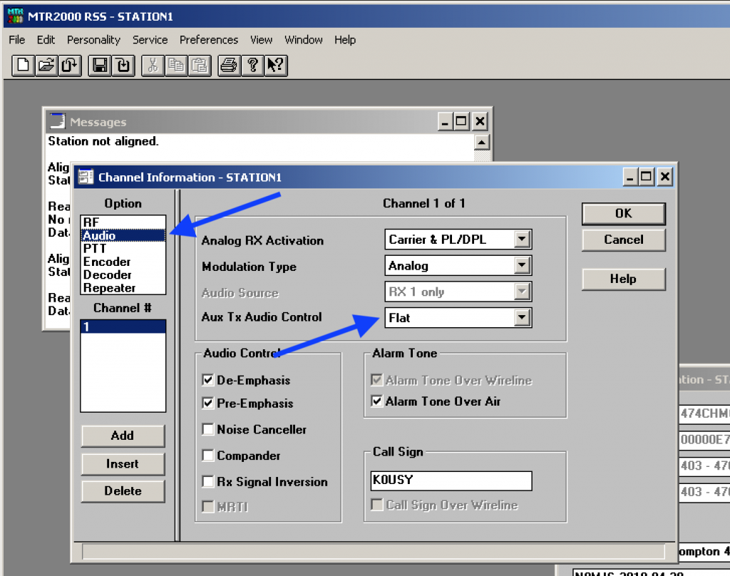Image resolution: width=730 pixels, height=576 pixels.
Task: Click the context help arrow-question toolbar icon
Action: pyautogui.click(x=276, y=65)
